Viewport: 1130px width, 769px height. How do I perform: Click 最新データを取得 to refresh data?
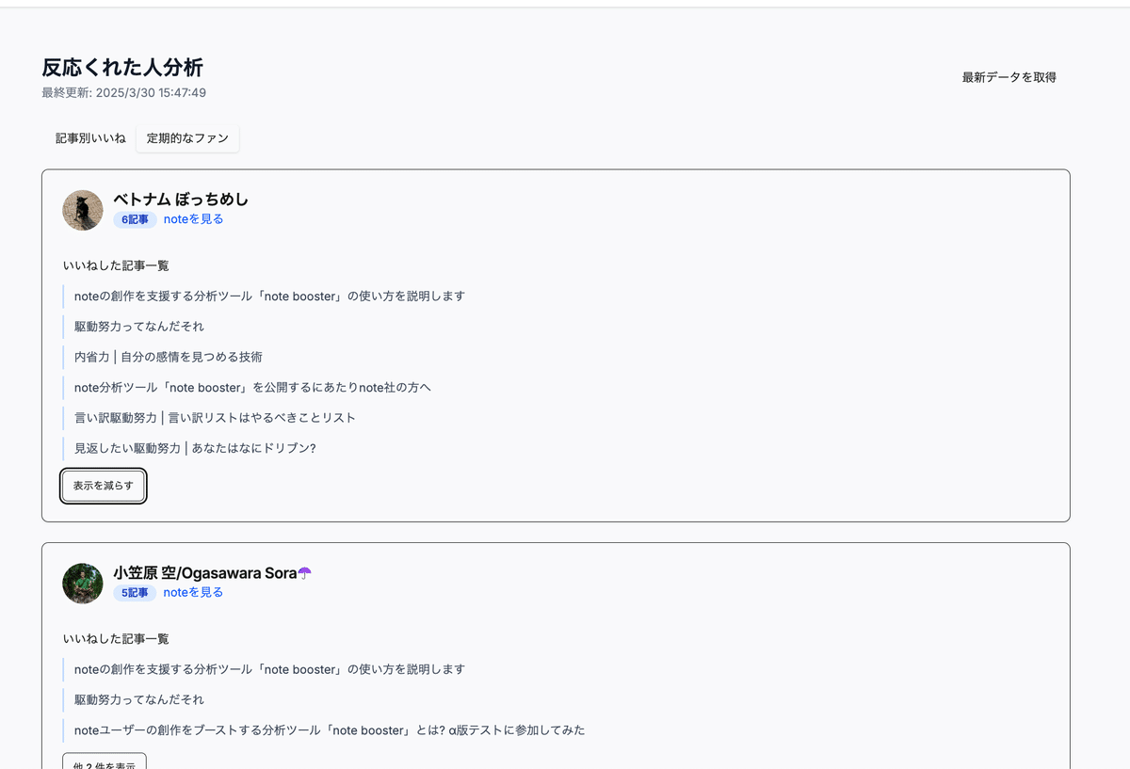[1008, 77]
